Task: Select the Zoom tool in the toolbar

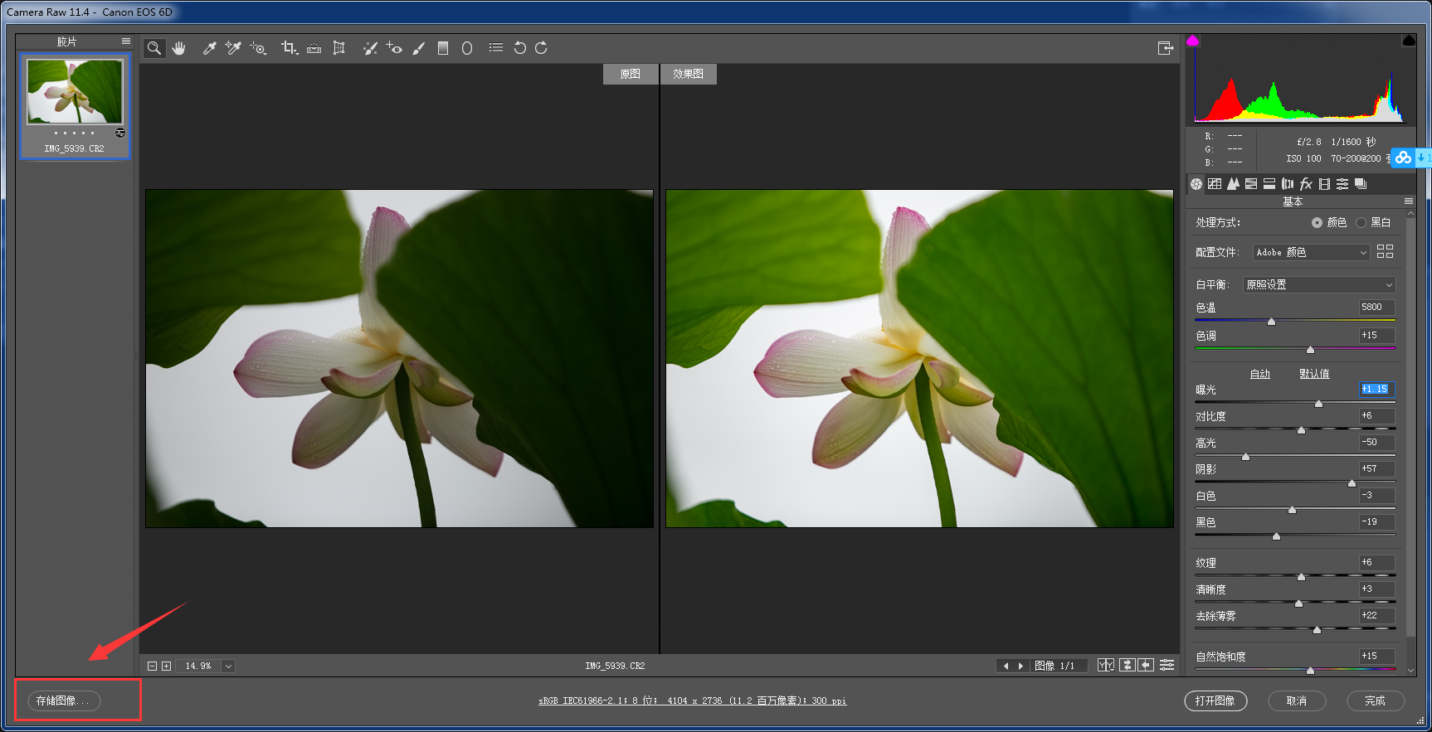Action: click(154, 48)
